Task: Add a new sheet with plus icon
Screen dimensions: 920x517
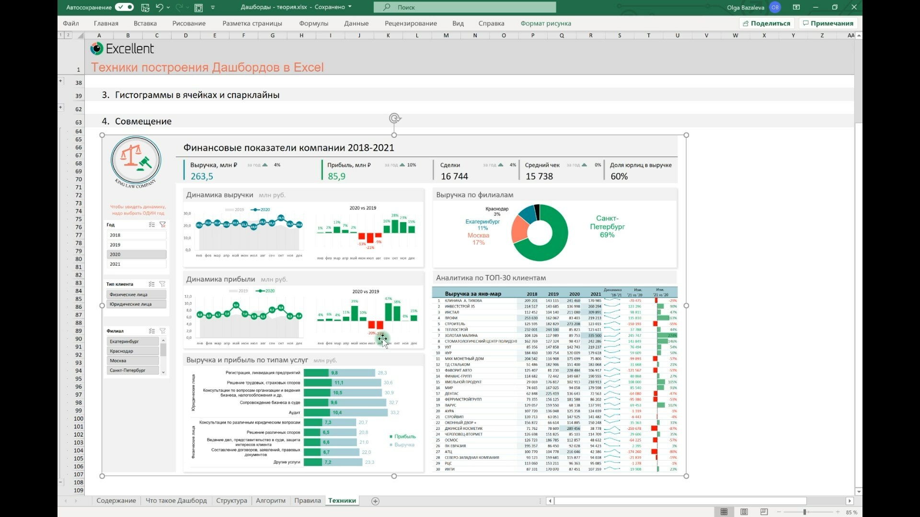Action: click(376, 501)
